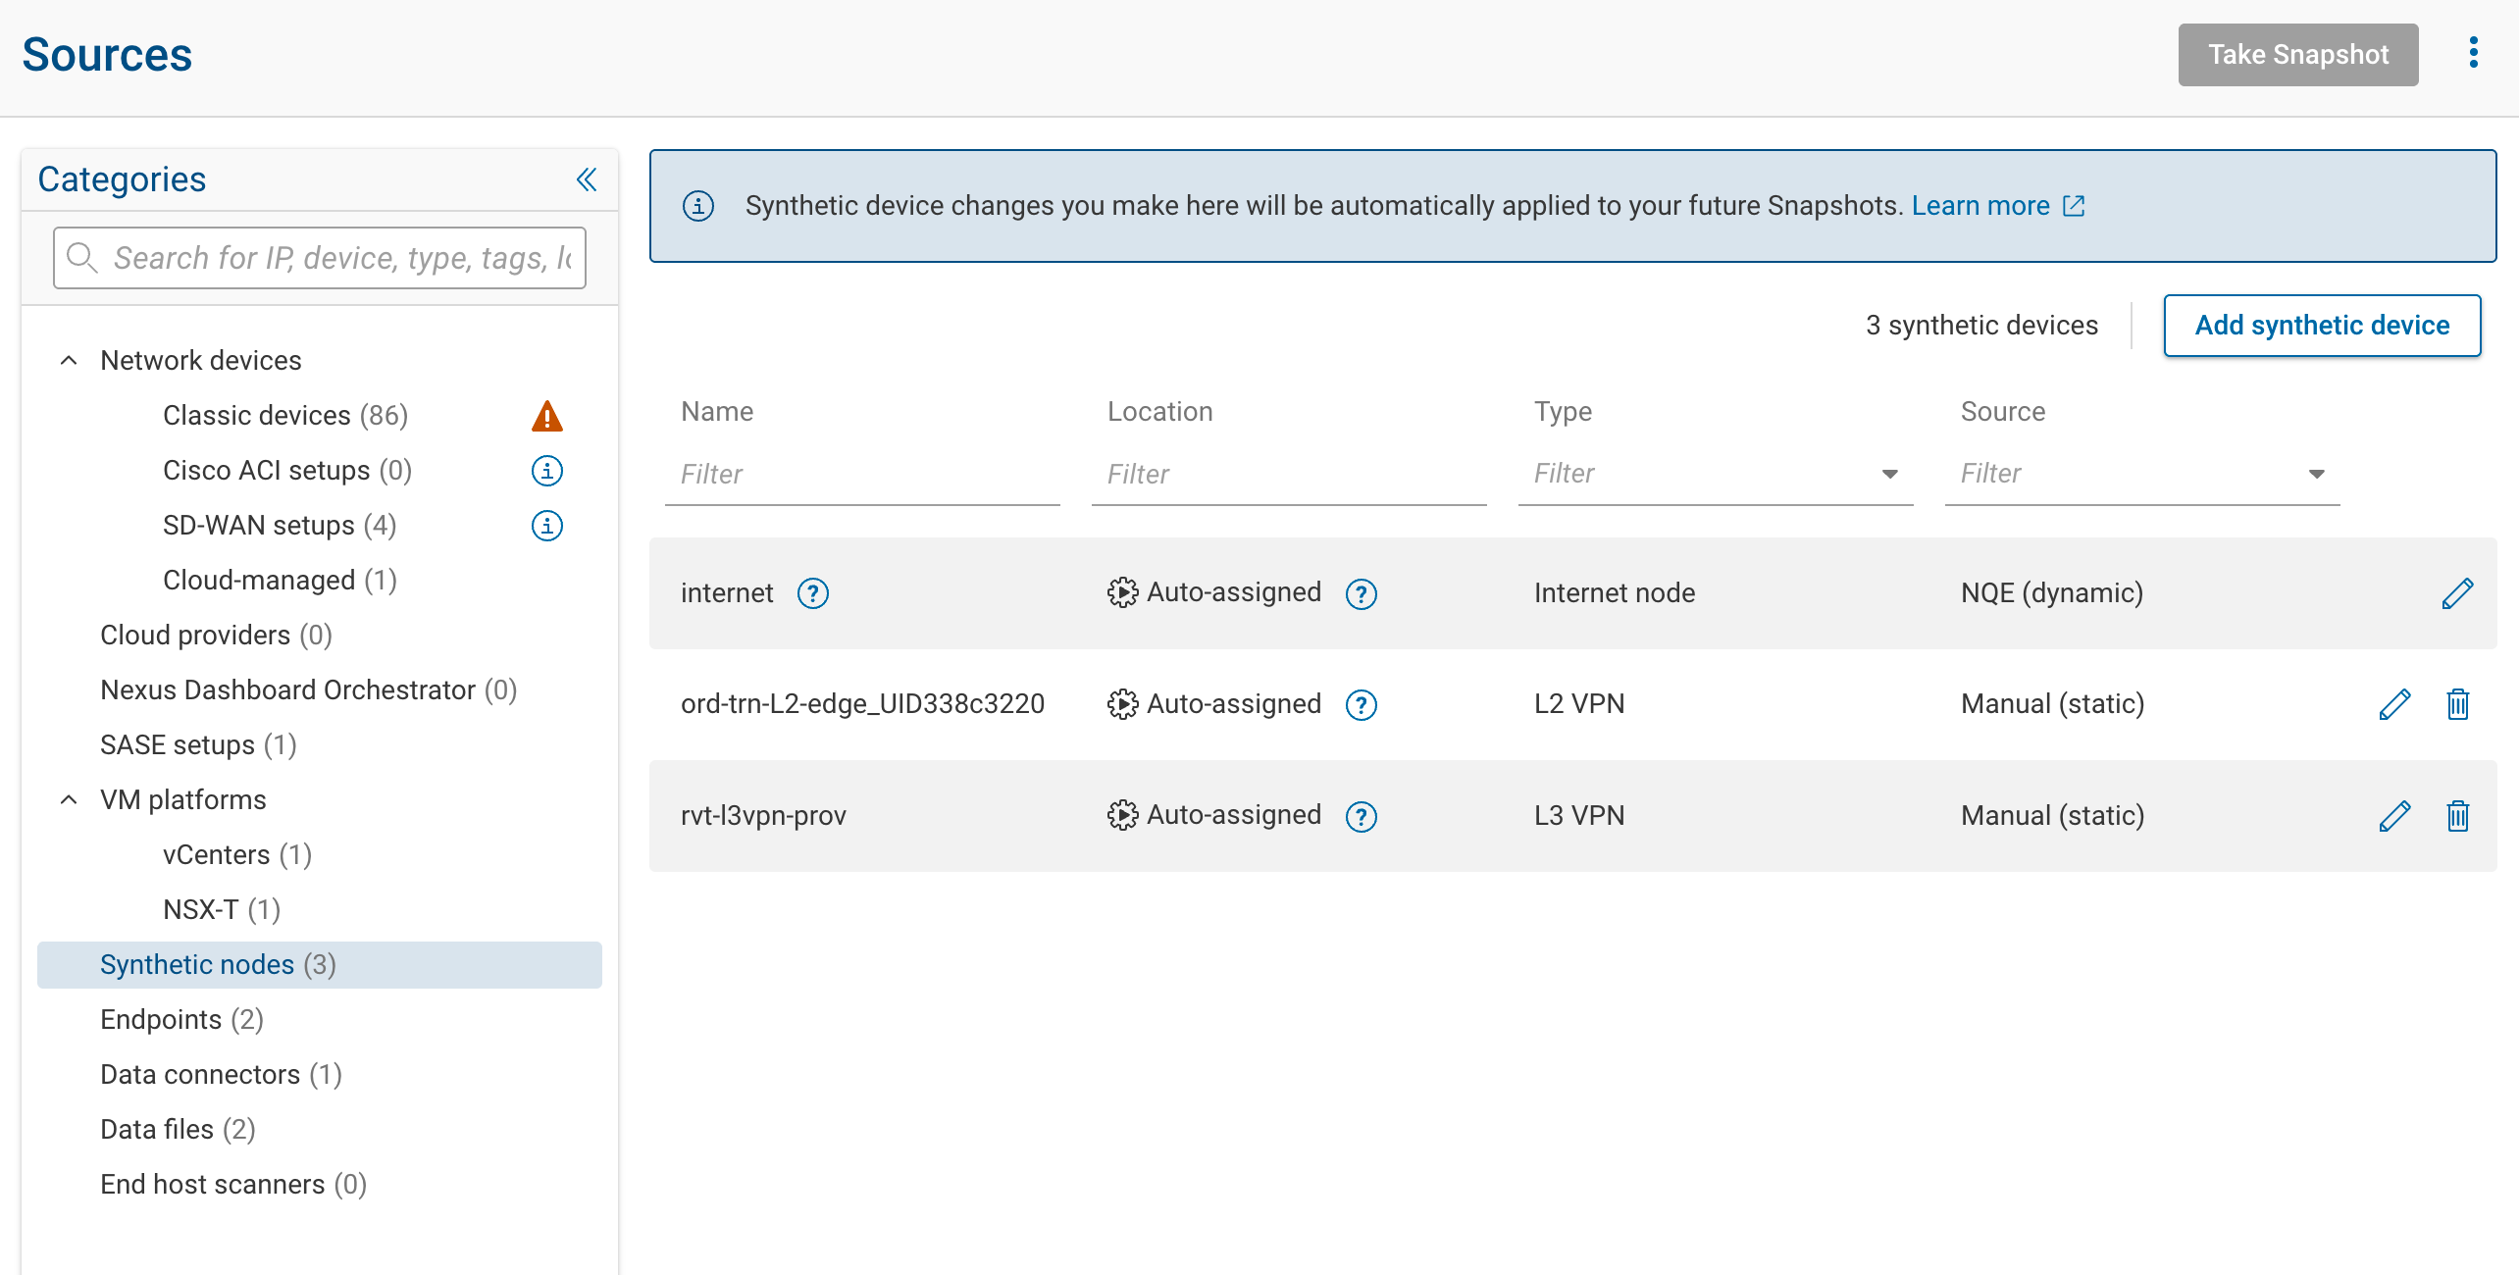The height and width of the screenshot is (1275, 2519).
Task: Click the 'ord-trn-L2-edge_UID338c3220' device name
Action: tap(862, 704)
